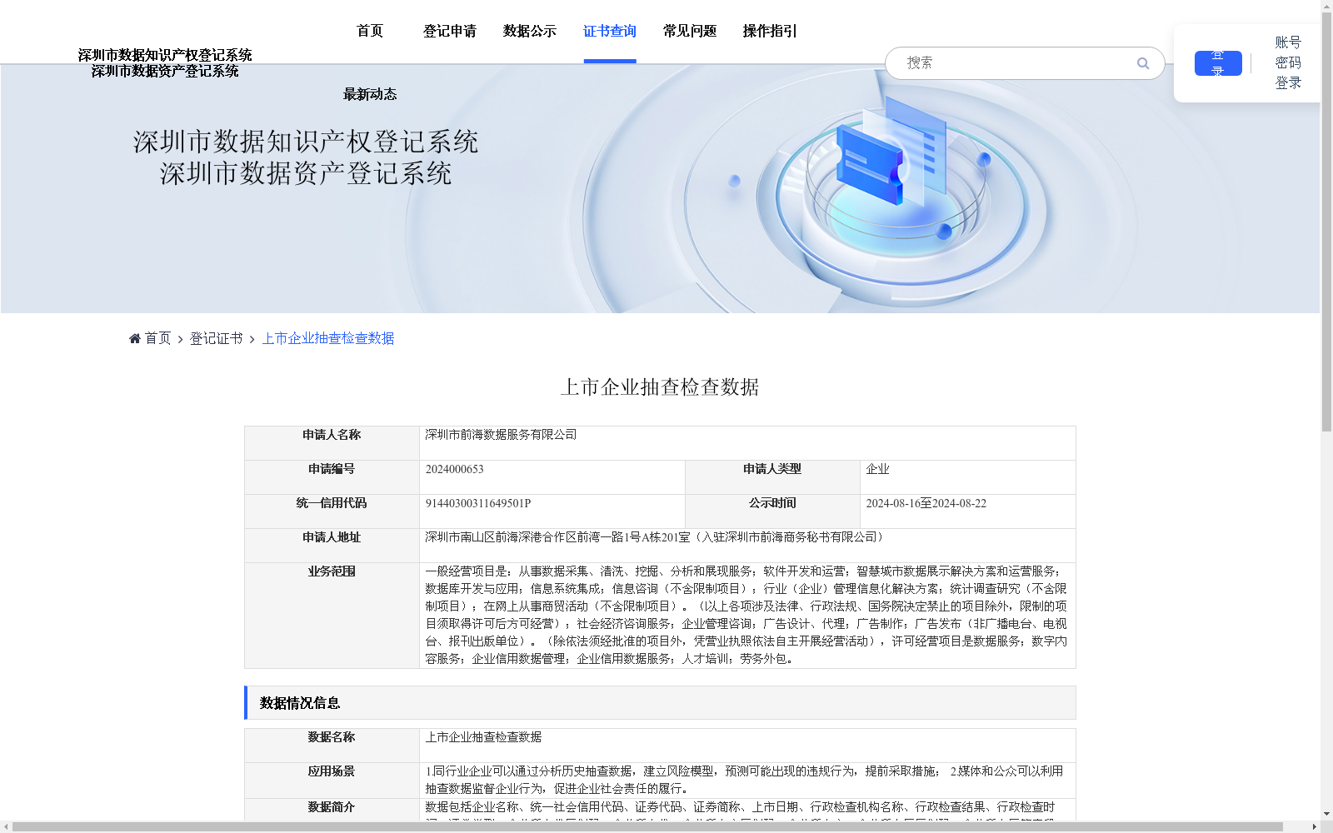Image resolution: width=1333 pixels, height=833 pixels.
Task: Open the 首页 navigation tab
Action: pos(370,31)
